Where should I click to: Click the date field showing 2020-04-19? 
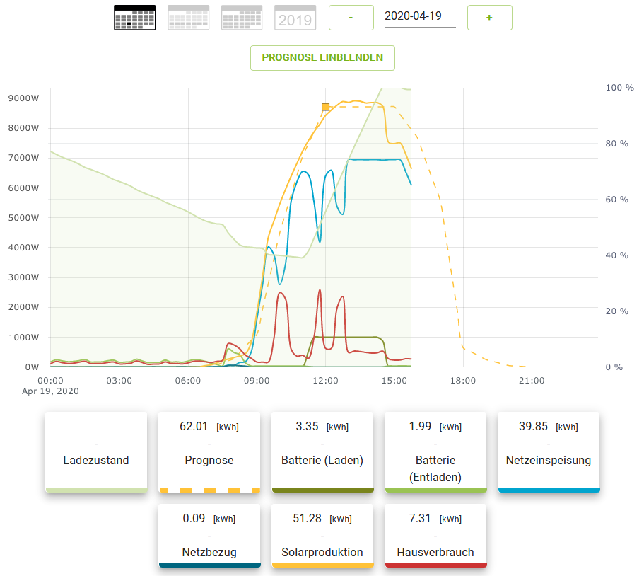[420, 16]
